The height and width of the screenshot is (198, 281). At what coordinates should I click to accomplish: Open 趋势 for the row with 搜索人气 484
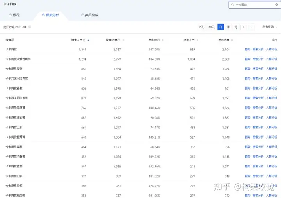[247, 147]
